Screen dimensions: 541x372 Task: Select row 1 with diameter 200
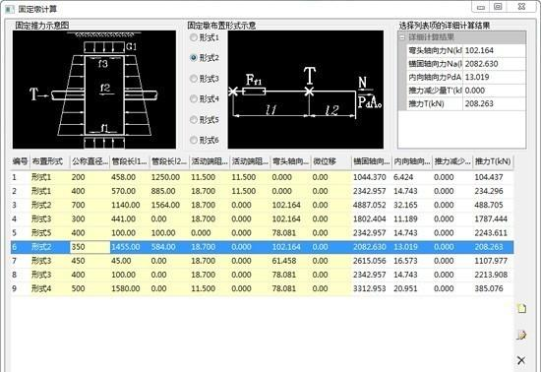tap(263, 177)
